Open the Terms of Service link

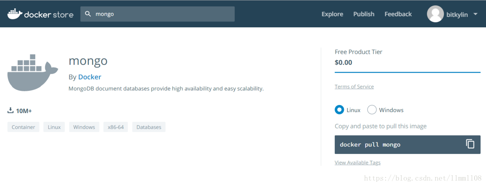(354, 87)
